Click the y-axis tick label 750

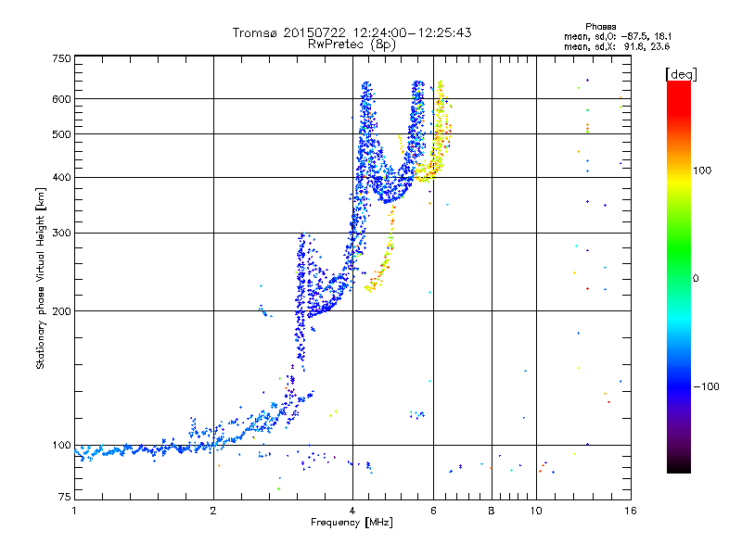tap(61, 58)
